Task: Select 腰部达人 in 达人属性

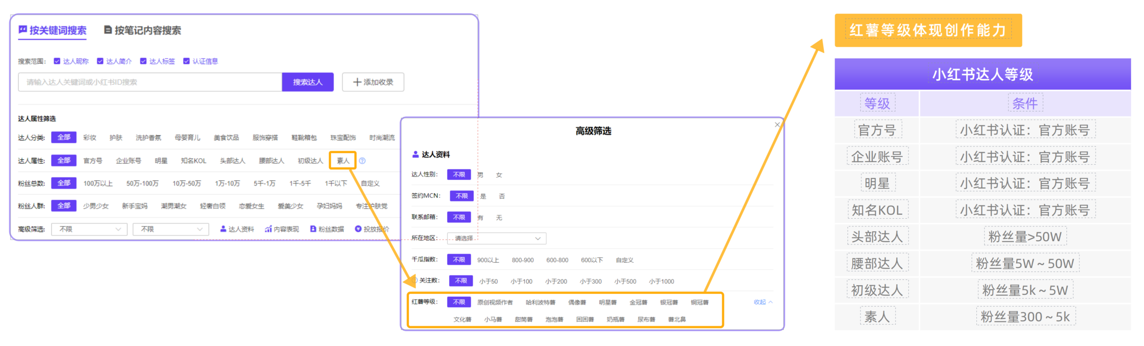Action: 272,161
